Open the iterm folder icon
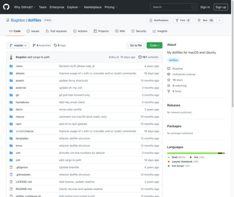234x197 pixels. tap(11, 110)
